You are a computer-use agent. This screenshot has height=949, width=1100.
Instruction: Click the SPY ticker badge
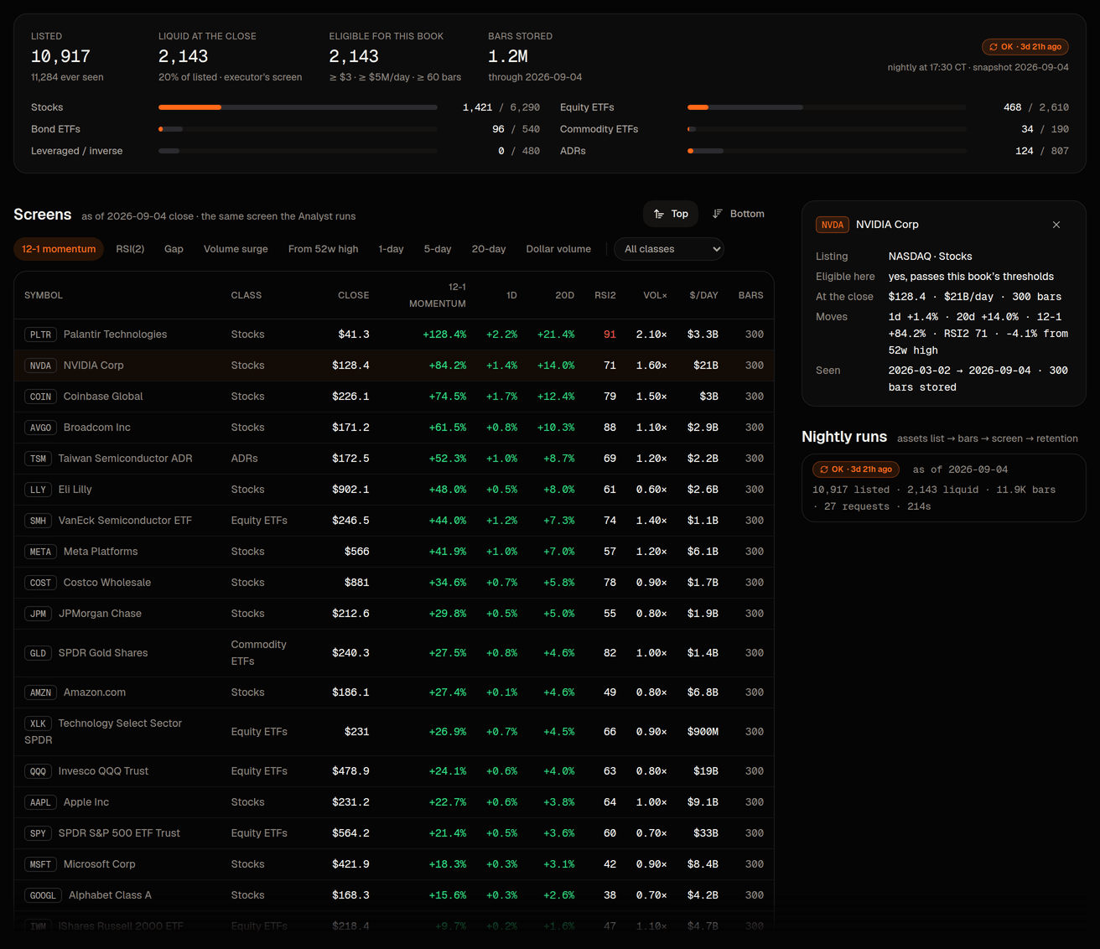tap(38, 833)
